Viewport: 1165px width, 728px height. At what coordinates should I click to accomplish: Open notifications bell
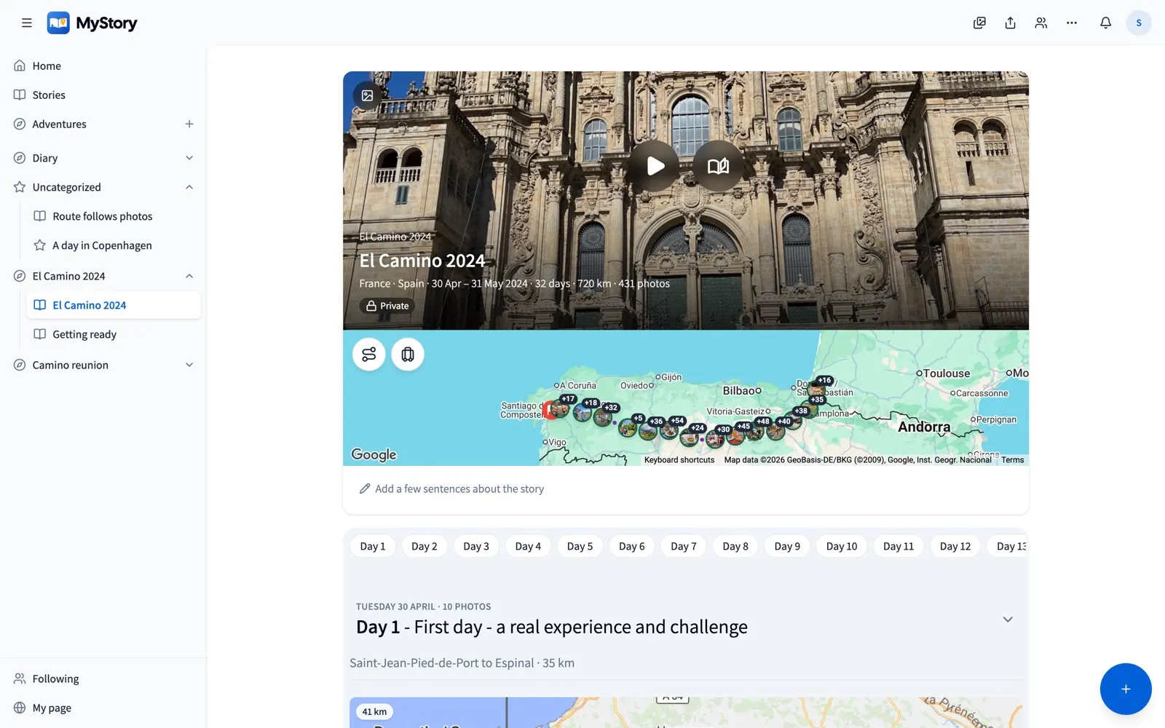tap(1105, 23)
